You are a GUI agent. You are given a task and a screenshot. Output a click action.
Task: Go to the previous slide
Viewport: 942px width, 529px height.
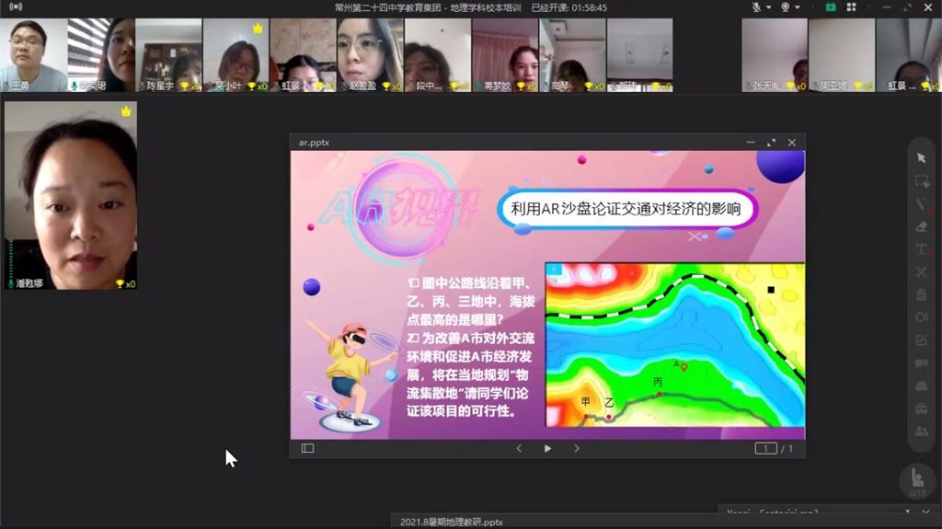(x=519, y=448)
